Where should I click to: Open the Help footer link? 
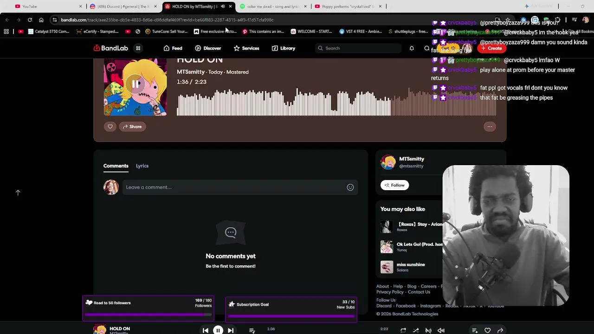(x=398, y=286)
